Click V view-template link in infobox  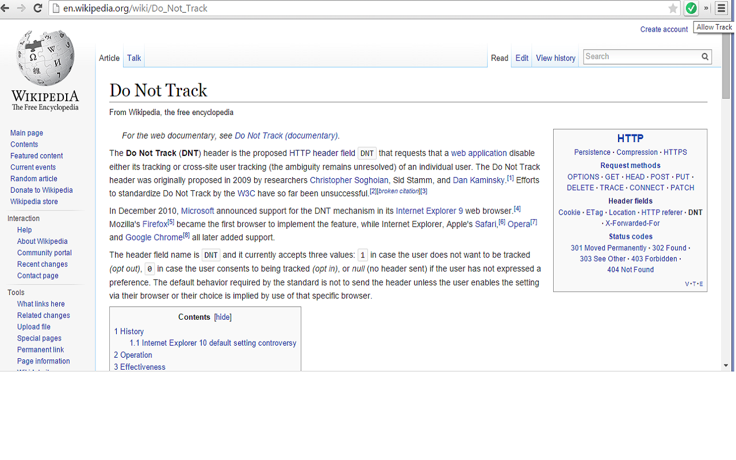click(x=687, y=284)
